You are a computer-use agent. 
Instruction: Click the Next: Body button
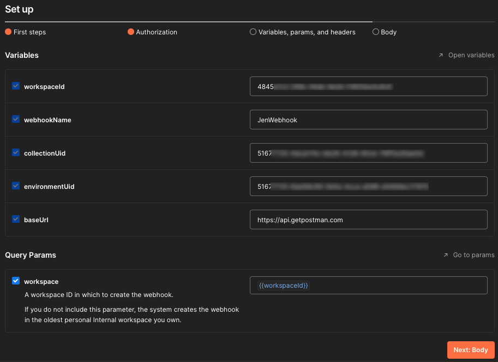pyautogui.click(x=471, y=350)
